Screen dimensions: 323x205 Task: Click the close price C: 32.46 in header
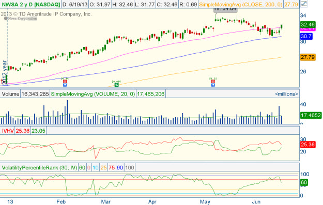tap(167, 4)
